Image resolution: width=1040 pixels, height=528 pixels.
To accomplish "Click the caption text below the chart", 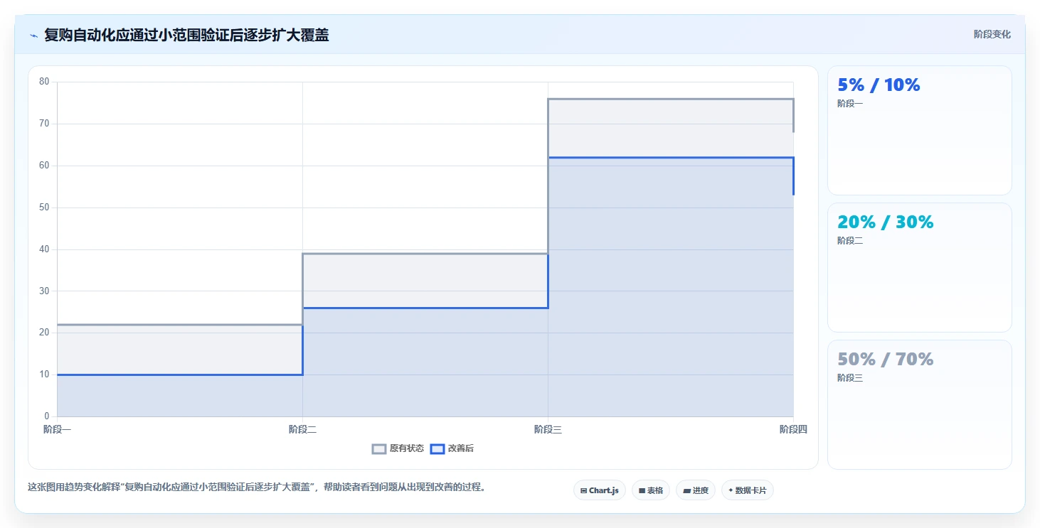I will (256, 487).
